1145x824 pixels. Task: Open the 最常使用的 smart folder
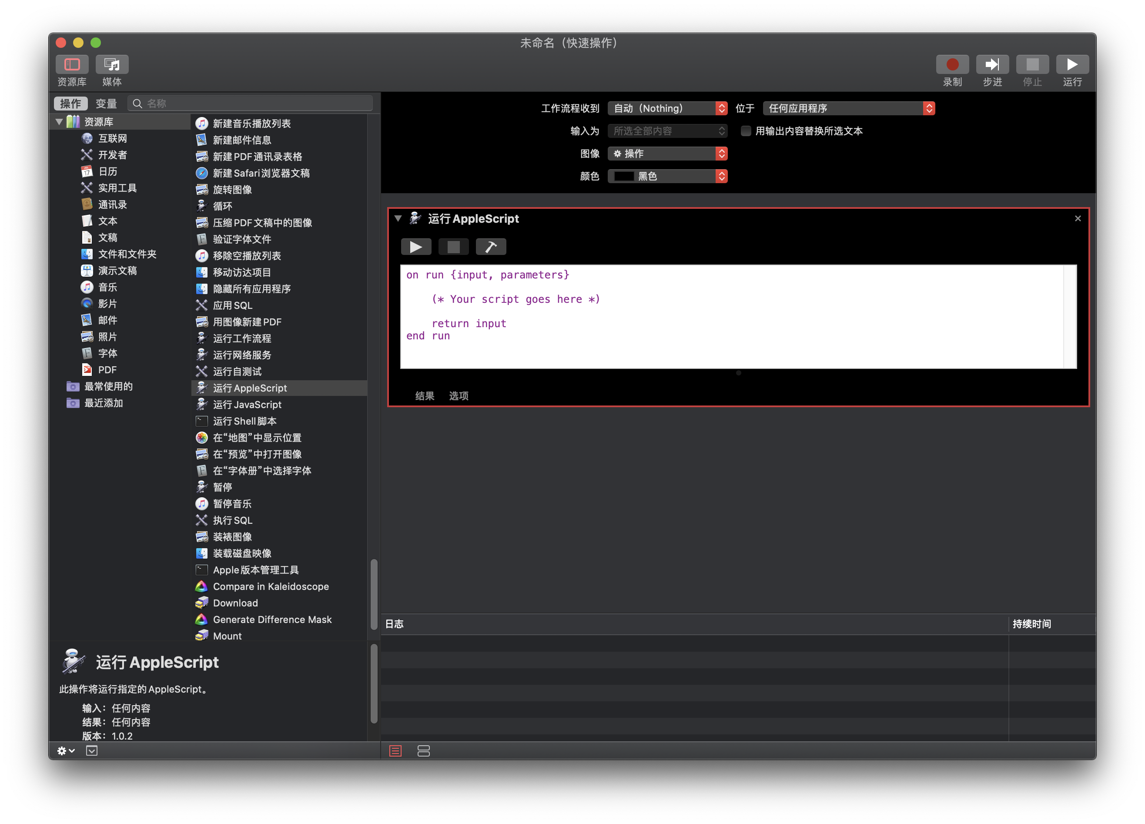pyautogui.click(x=108, y=386)
